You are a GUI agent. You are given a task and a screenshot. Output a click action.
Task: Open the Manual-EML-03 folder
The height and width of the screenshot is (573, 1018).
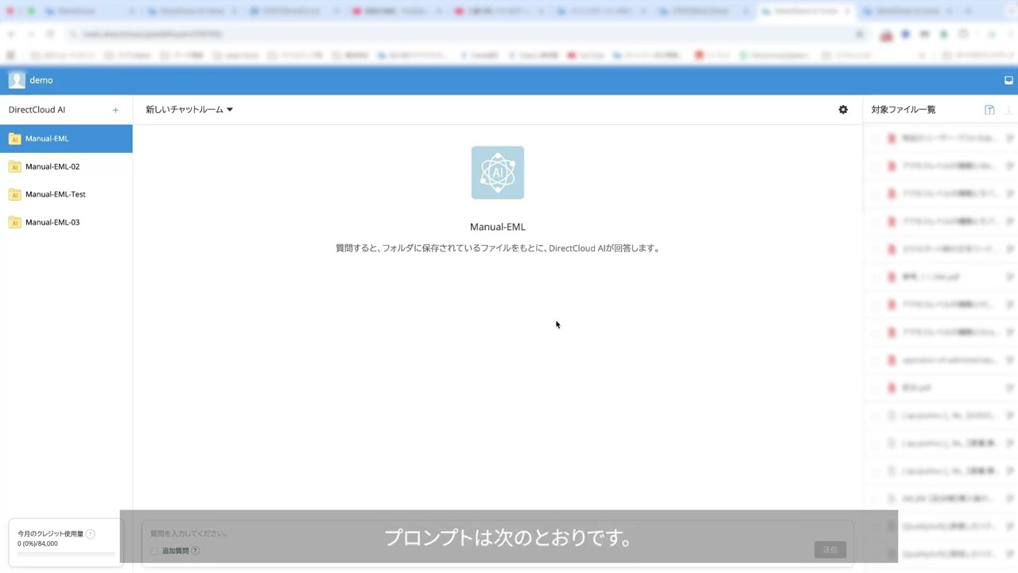pyautogui.click(x=66, y=222)
